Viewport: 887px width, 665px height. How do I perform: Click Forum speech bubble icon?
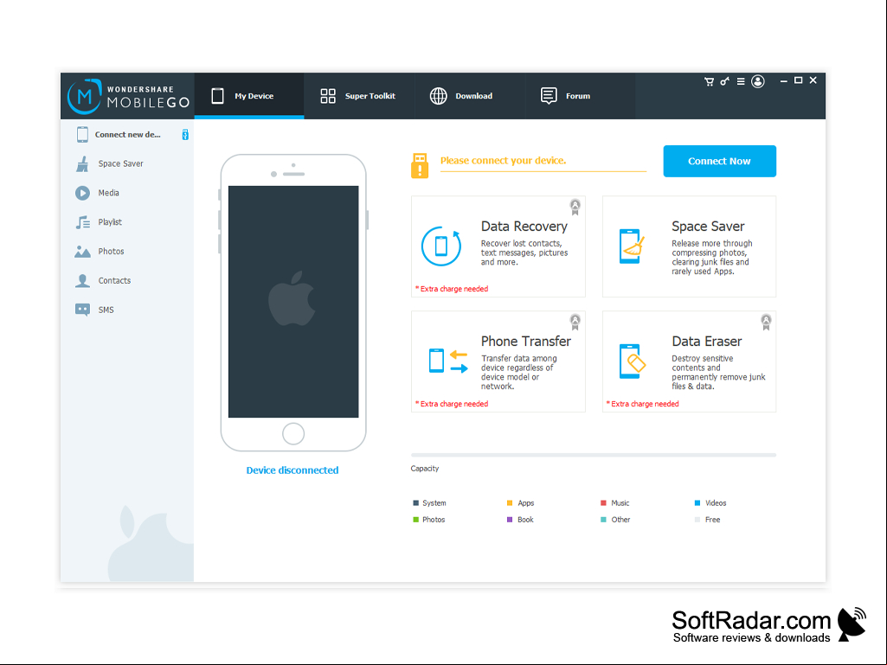(549, 96)
